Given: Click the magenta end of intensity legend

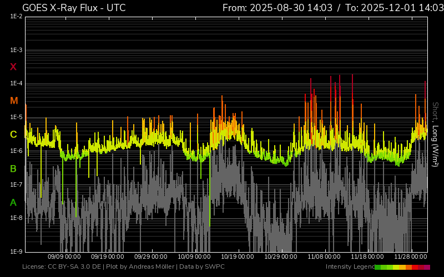Looking at the screenshot, I should 427,267.
